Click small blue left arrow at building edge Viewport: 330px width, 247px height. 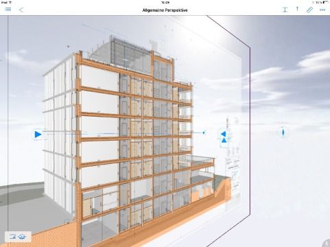pos(203,132)
